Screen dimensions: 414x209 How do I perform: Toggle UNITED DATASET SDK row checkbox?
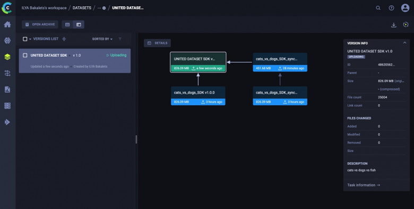tap(25, 55)
